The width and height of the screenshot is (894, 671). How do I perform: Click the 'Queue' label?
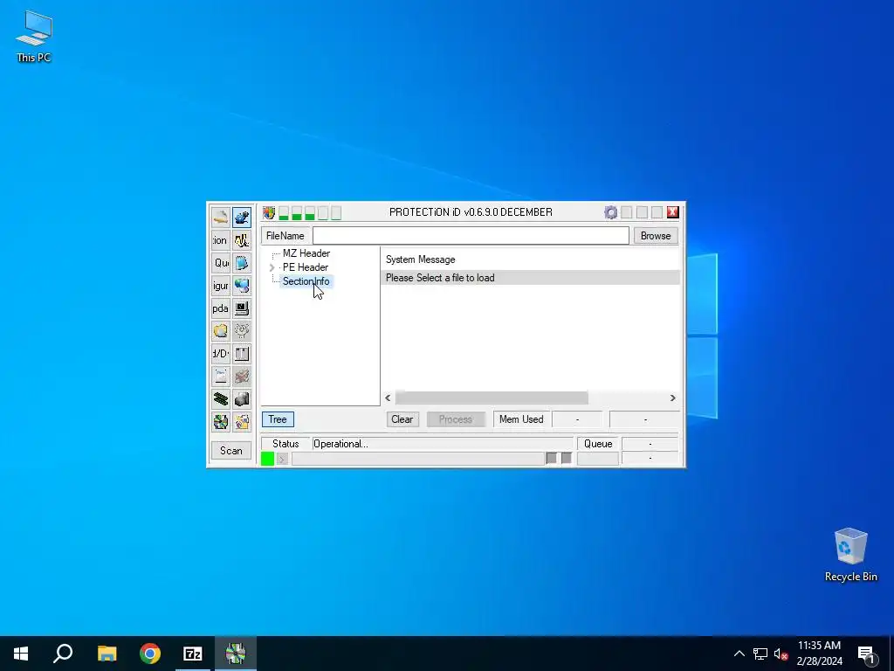click(598, 444)
